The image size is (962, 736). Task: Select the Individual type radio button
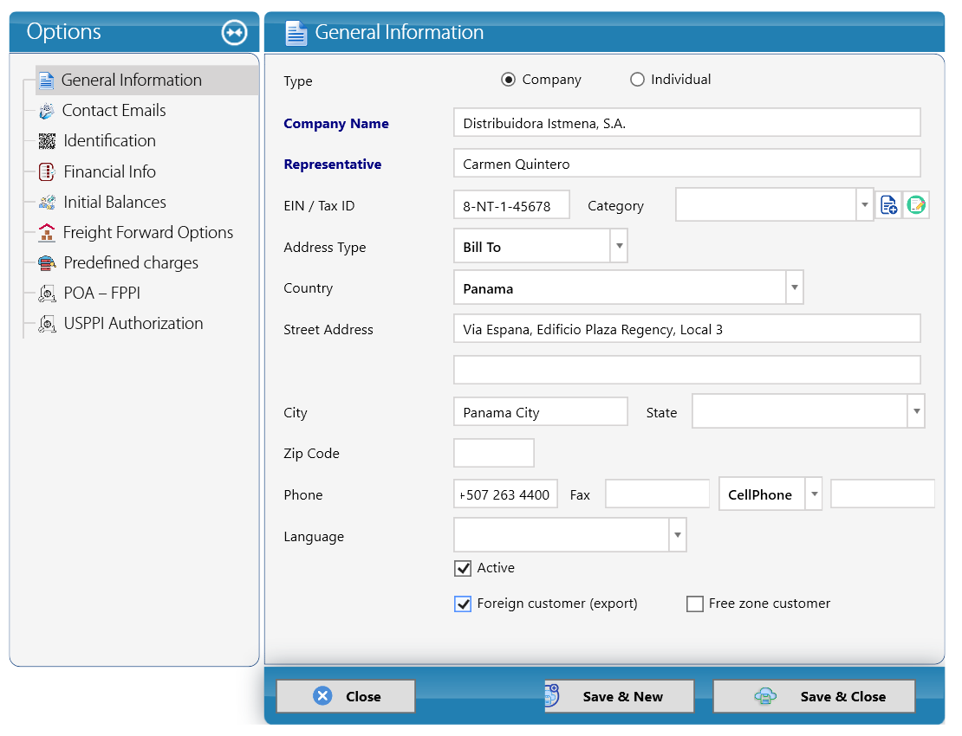pos(638,80)
